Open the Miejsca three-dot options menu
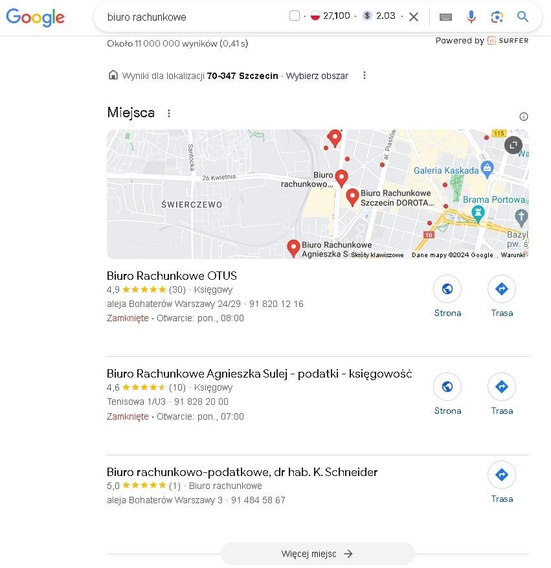This screenshot has width=551, height=568. click(169, 113)
